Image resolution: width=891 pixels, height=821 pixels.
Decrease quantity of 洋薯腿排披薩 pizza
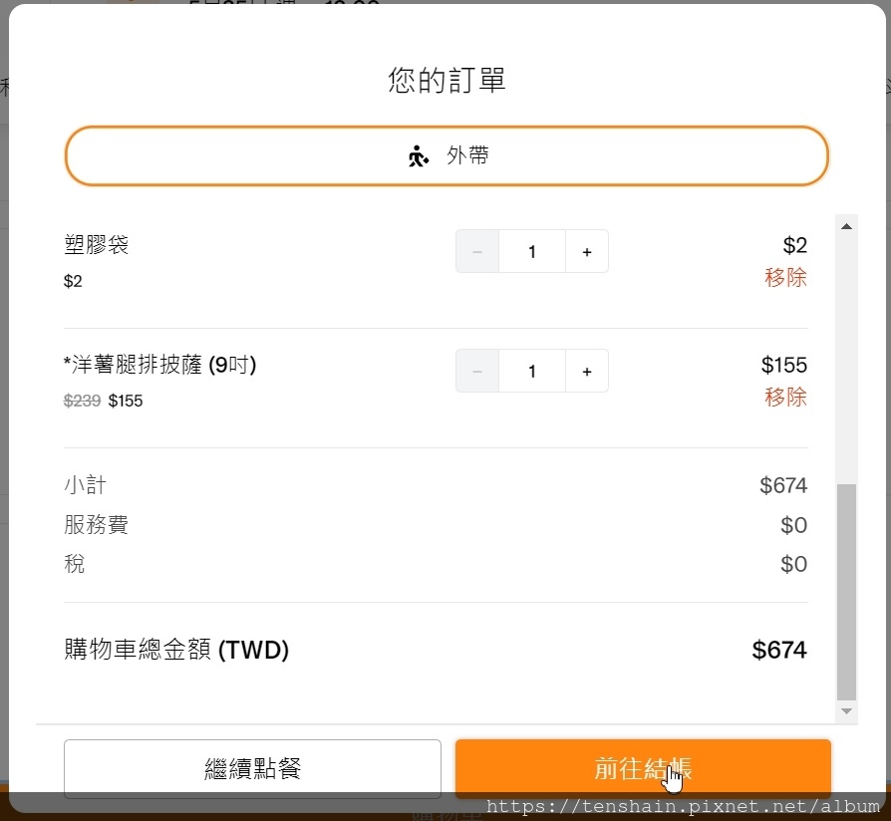(x=477, y=372)
